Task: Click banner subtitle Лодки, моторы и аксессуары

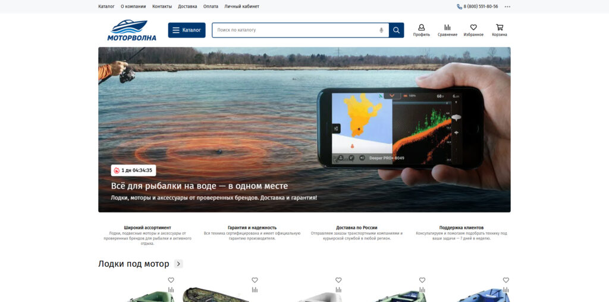Action: (214, 198)
